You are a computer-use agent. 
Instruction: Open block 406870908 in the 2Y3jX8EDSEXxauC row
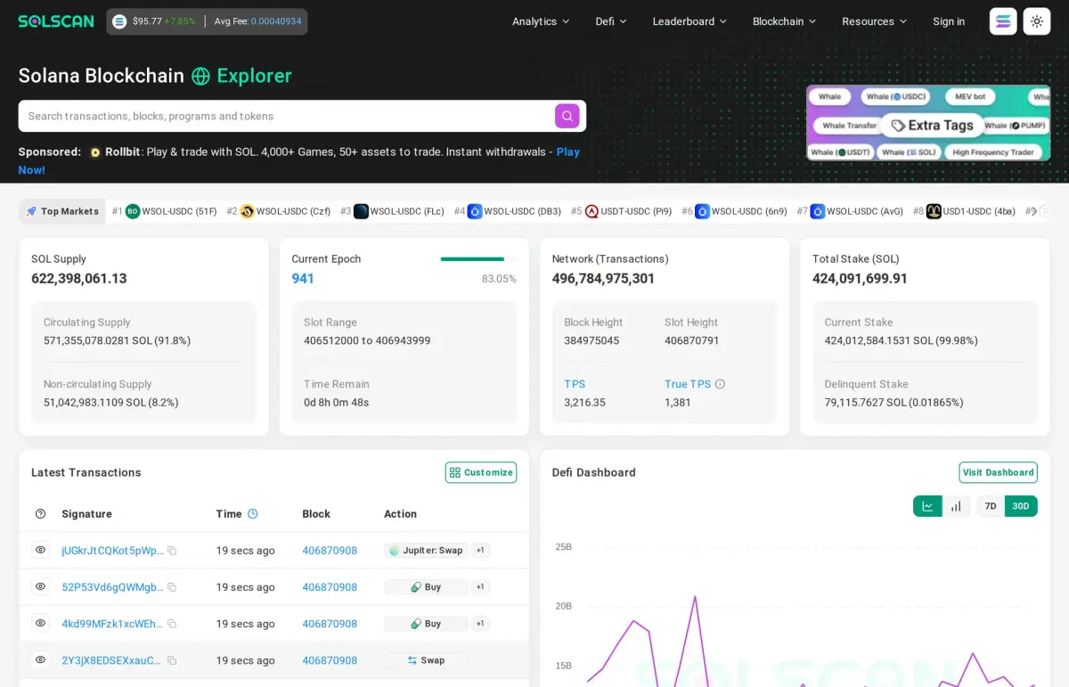[x=330, y=660]
